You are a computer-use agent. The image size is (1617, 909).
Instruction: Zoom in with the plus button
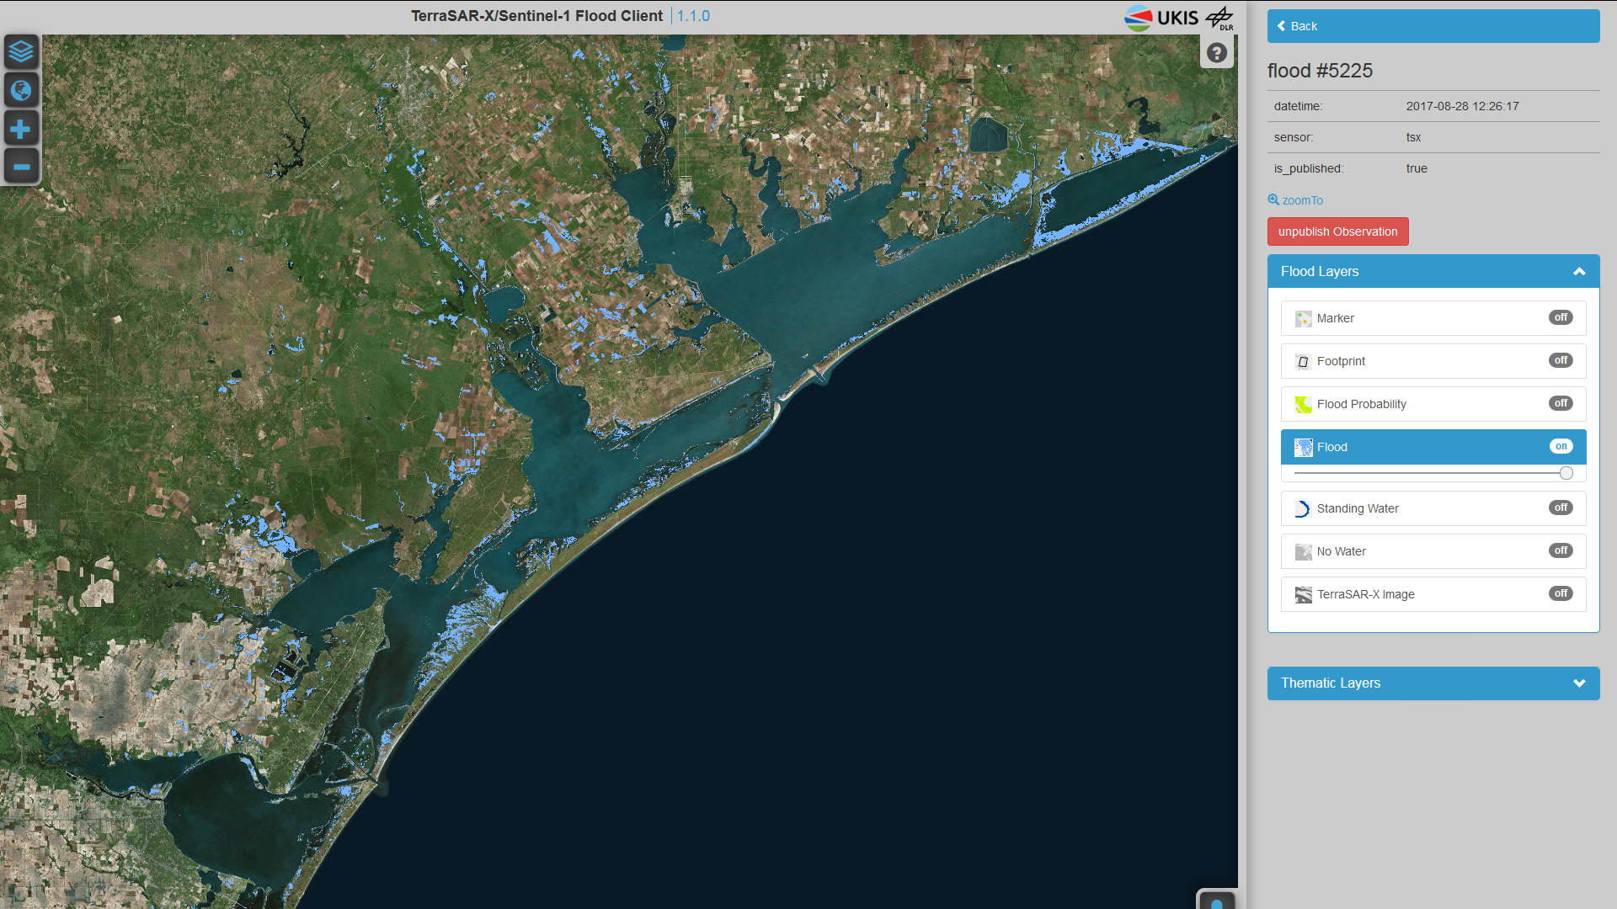(21, 129)
